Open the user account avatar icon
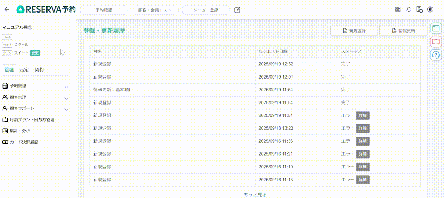The image size is (444, 198). click(430, 9)
